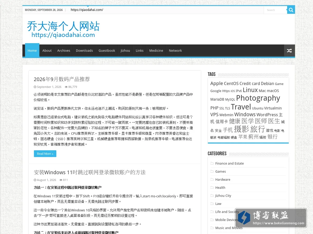Click the IPv6 tag

click(239, 91)
